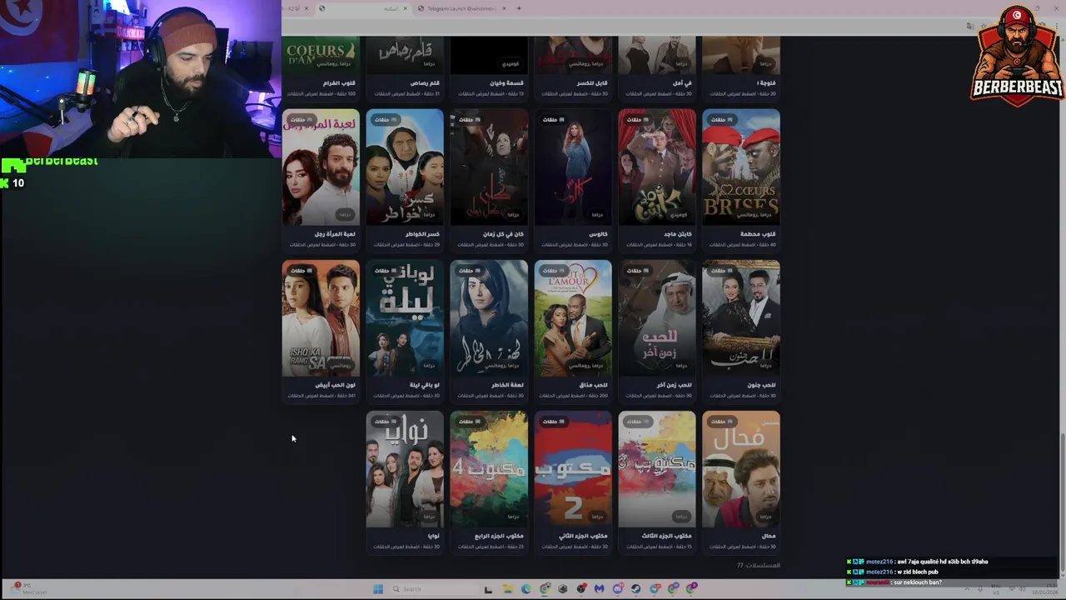Open the weather widget on the taskbar

click(30, 588)
